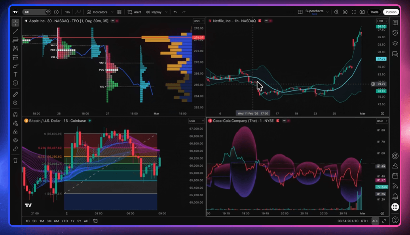Select the trend line drawing tool
The width and height of the screenshot is (410, 235).
(15, 32)
